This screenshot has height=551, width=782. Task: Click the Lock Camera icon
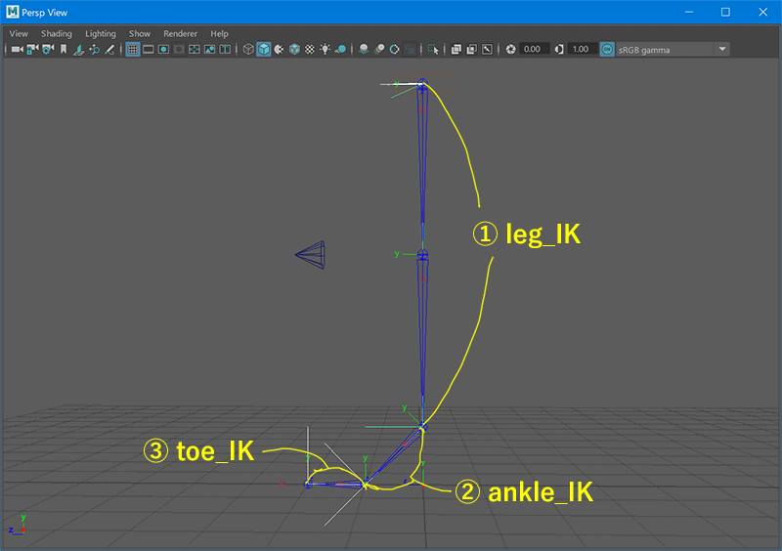(33, 50)
